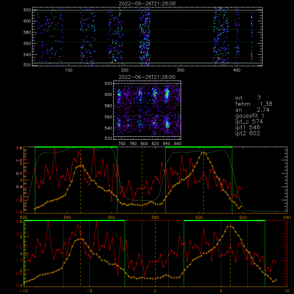Image resolution: width=294 pixels, height=294 pixels.
Task: Click x-axis label 300 on top plot
Action: (x=181, y=70)
